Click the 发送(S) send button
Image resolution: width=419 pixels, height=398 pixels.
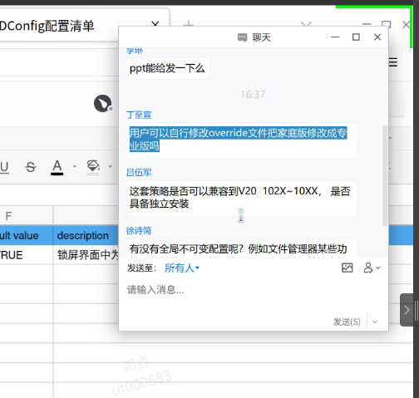pos(347,322)
